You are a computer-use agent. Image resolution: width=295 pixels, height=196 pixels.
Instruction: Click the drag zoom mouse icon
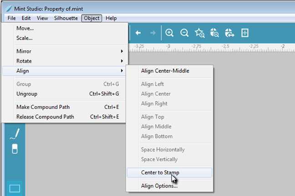(214, 33)
